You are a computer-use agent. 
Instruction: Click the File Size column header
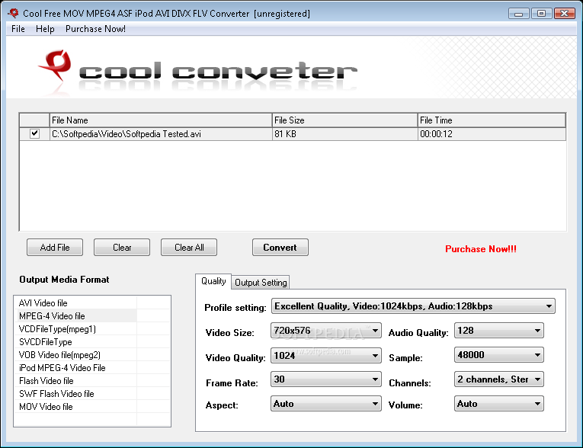point(344,120)
